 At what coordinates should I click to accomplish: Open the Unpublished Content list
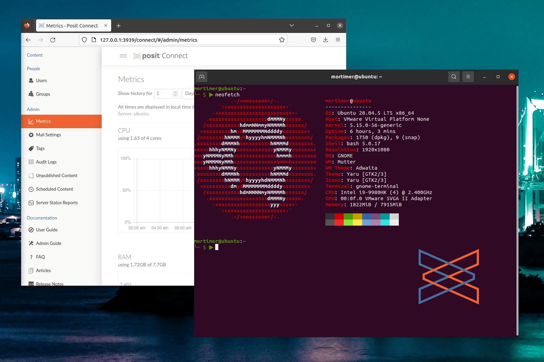(56, 175)
